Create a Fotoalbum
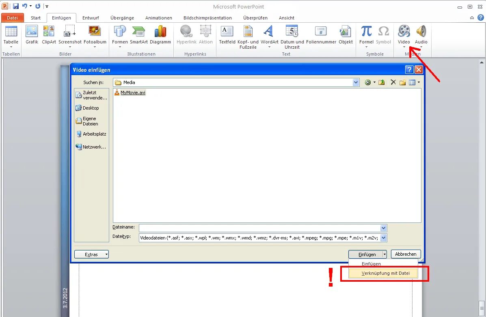Viewport: 486px width, 317px height. (x=95, y=36)
